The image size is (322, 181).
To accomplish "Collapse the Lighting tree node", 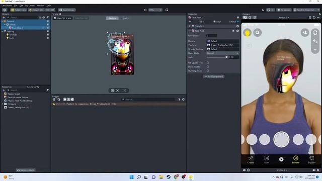I will [x=2, y=31].
